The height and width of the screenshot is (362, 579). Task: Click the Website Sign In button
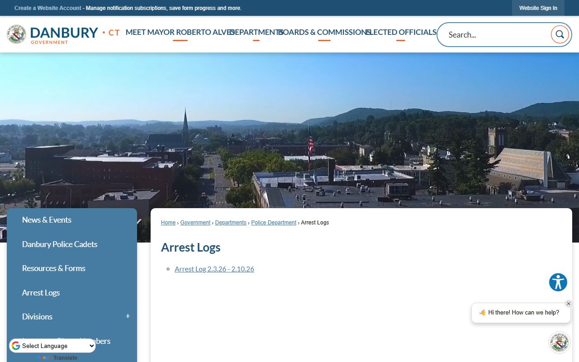coord(538,8)
